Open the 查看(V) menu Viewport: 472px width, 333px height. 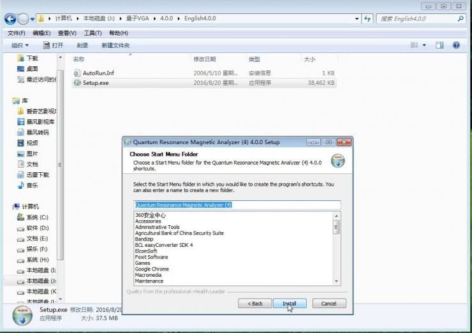pyautogui.click(x=67, y=33)
